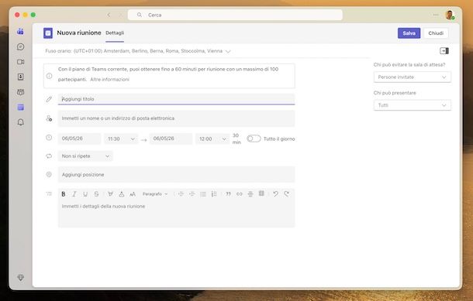Click the Aggiungi posizione field
473x301 pixels.
(x=176, y=175)
